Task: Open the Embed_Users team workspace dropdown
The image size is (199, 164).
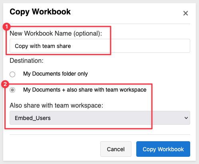Action: tap(100, 118)
